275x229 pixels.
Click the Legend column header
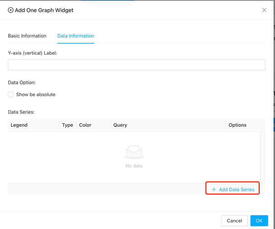coord(19,125)
